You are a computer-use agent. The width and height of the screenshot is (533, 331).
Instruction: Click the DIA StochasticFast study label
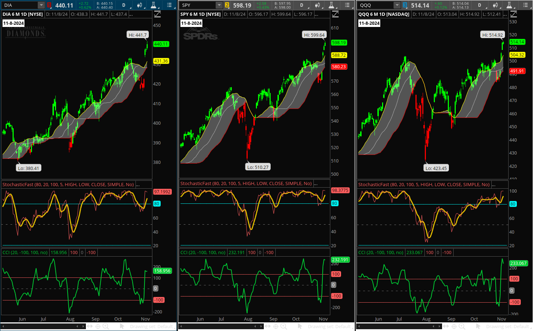(x=68, y=184)
